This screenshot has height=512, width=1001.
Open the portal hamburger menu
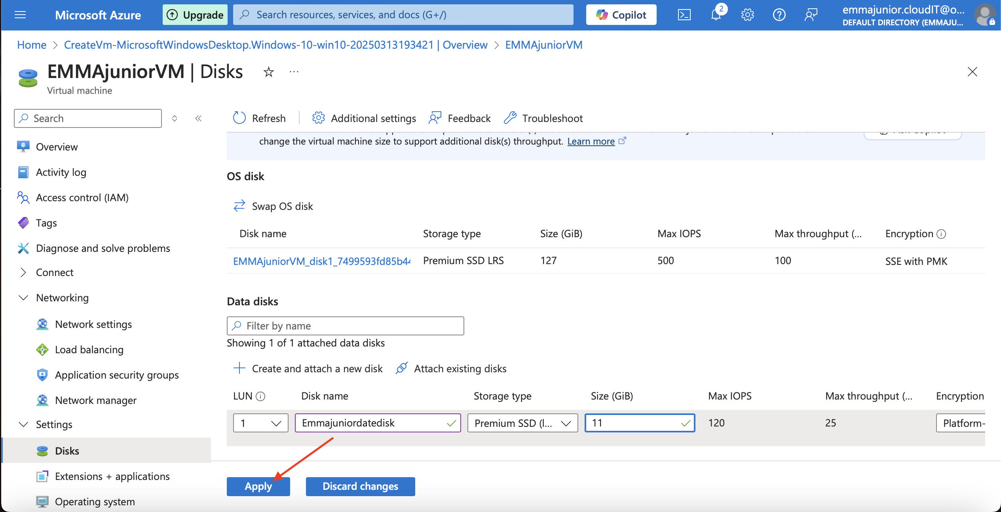pos(20,15)
